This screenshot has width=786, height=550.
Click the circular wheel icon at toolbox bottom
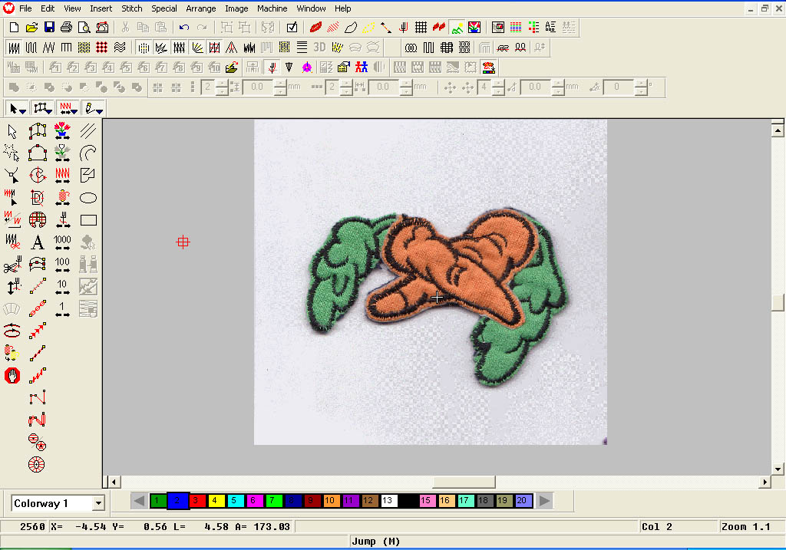[37, 464]
